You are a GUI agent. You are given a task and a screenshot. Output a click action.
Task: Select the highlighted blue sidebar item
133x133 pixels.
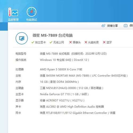tap(4, 26)
